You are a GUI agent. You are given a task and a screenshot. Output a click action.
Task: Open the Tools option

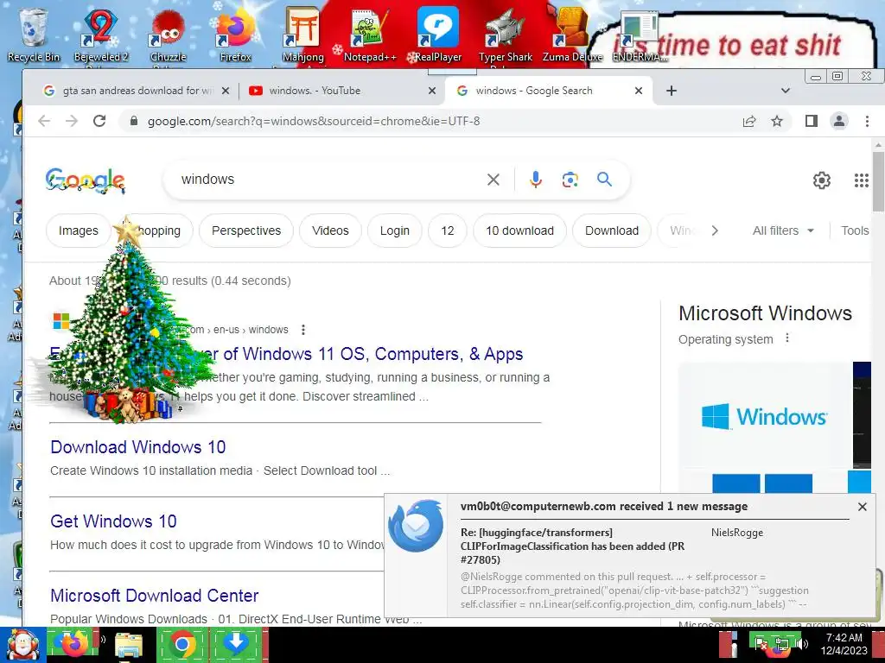(855, 230)
